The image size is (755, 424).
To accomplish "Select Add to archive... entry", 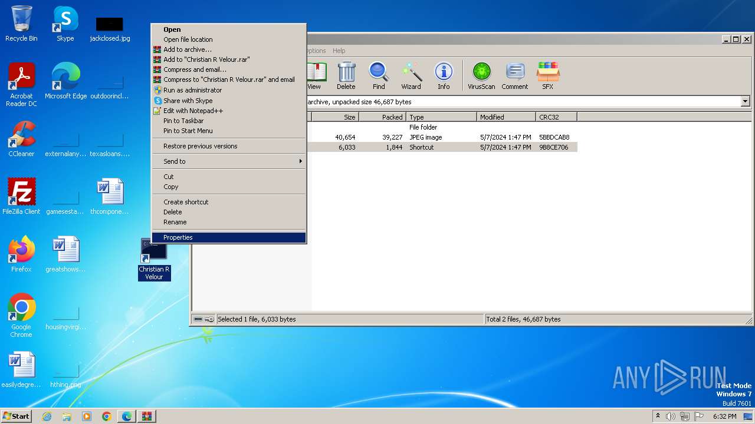I will 229,49.
